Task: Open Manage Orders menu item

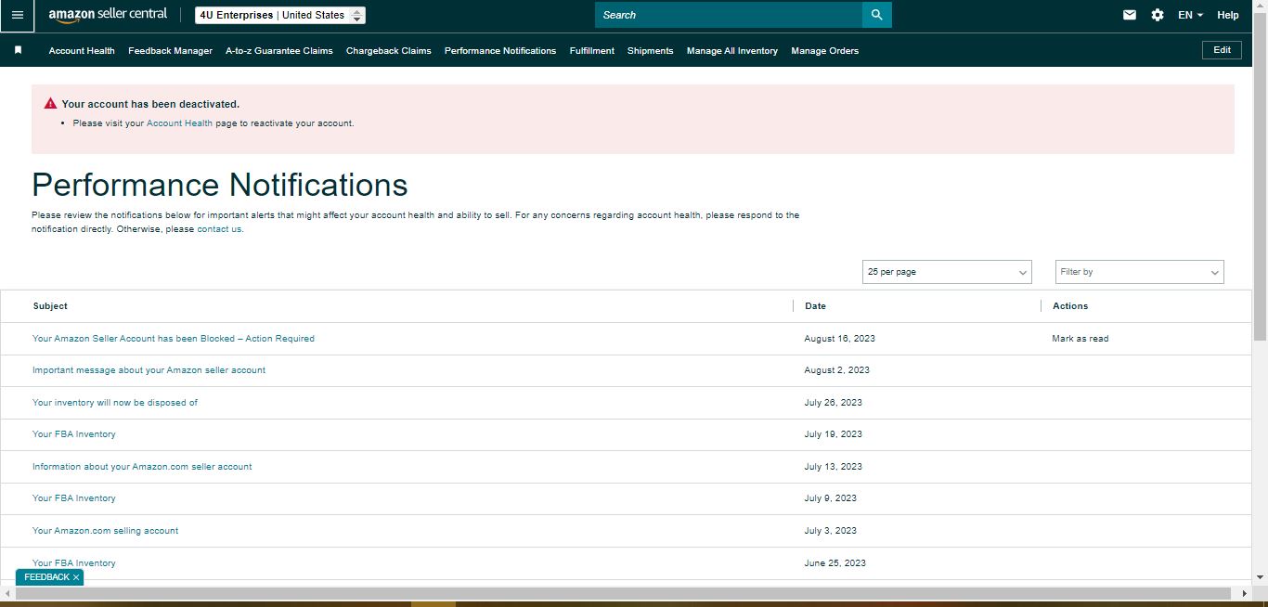Action: 825,50
